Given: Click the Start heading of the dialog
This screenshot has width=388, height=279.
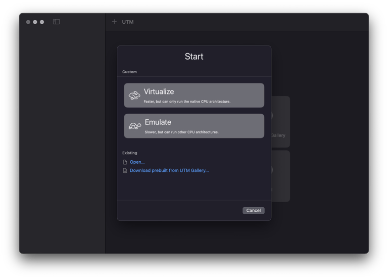Looking at the screenshot, I should [x=194, y=57].
